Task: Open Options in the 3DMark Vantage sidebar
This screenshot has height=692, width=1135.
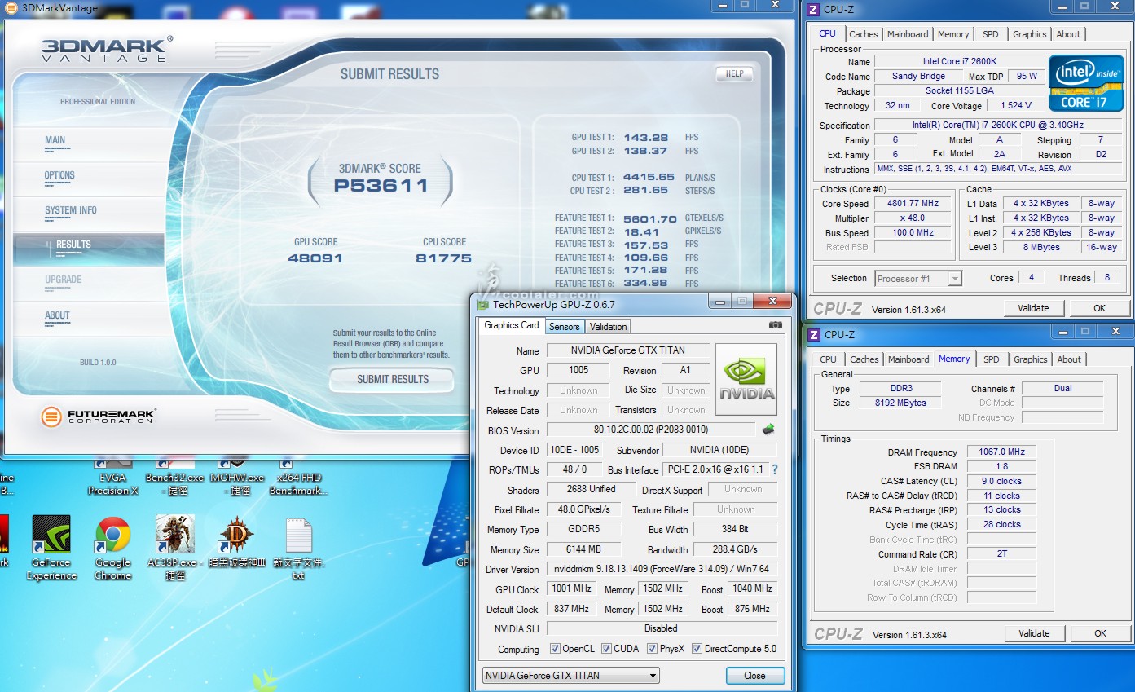Action: [59, 175]
